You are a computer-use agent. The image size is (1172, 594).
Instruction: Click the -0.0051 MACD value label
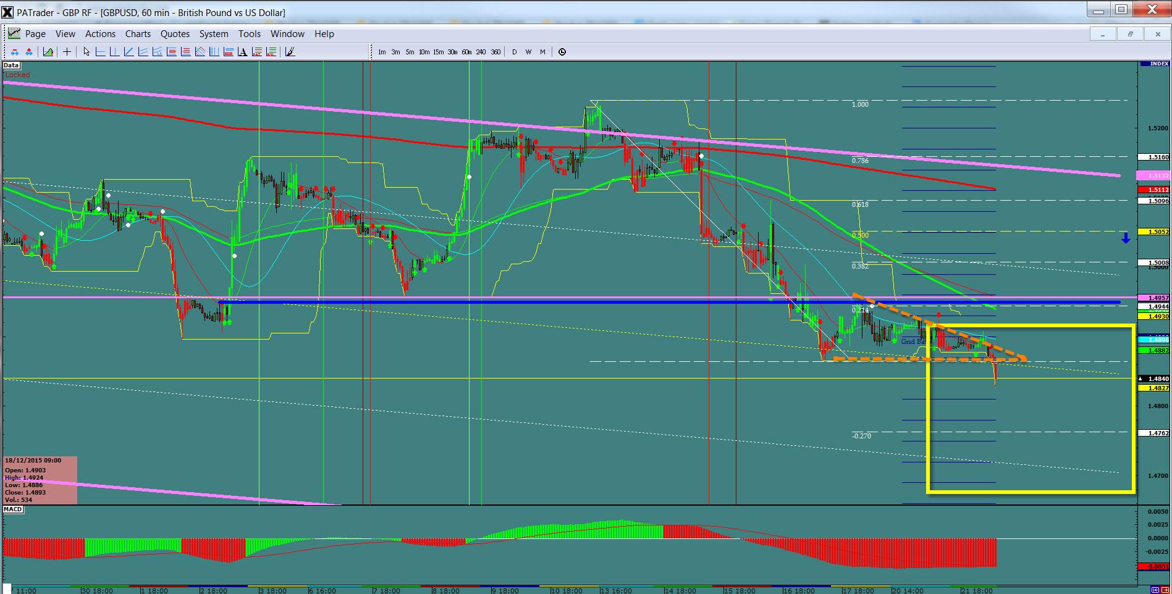pyautogui.click(x=1154, y=566)
